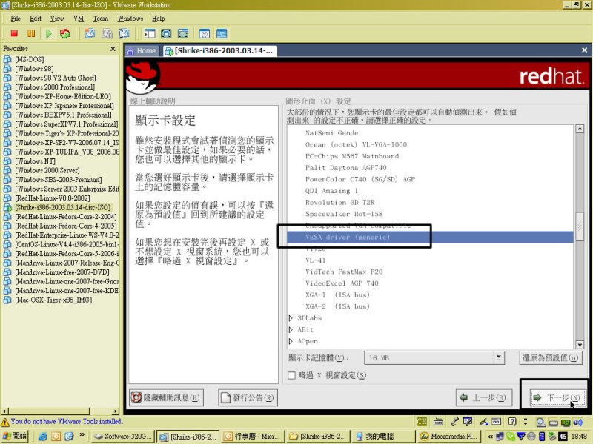This screenshot has height=444, width=593.
Task: Proceed with the 下一步 (Next) button
Action: coord(557,397)
